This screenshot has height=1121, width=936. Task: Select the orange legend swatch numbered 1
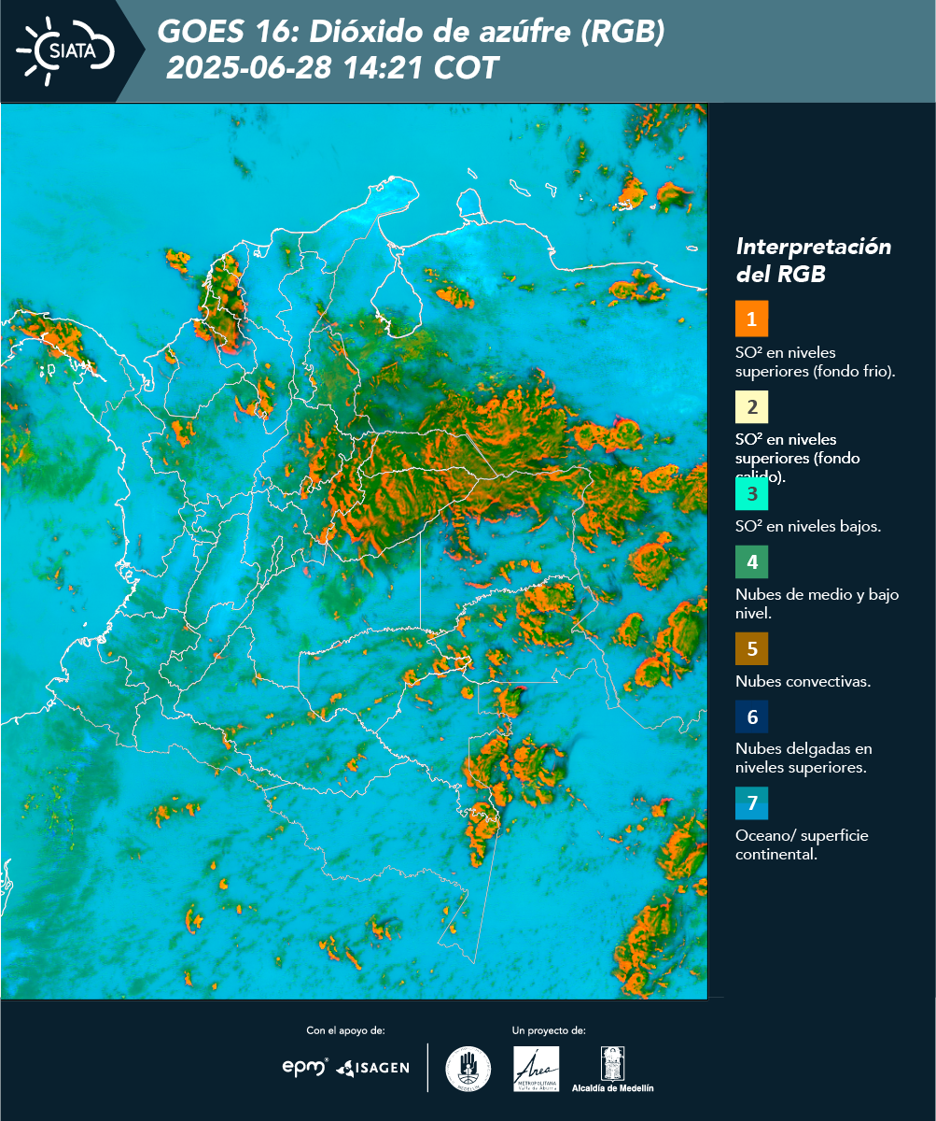coord(751,319)
